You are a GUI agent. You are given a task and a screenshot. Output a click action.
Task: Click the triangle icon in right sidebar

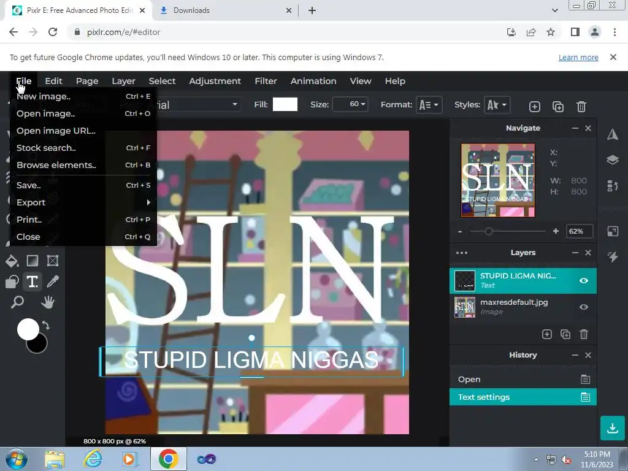coord(613,134)
